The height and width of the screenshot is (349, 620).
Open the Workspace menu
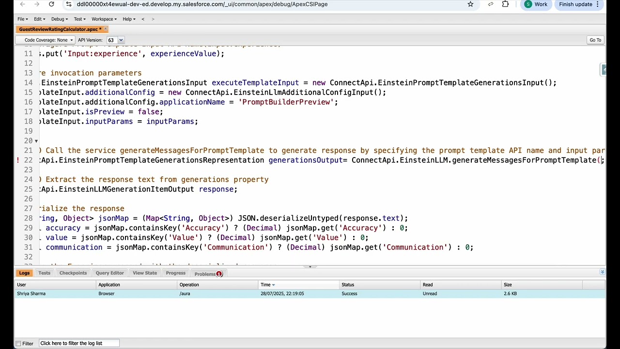pos(104,19)
